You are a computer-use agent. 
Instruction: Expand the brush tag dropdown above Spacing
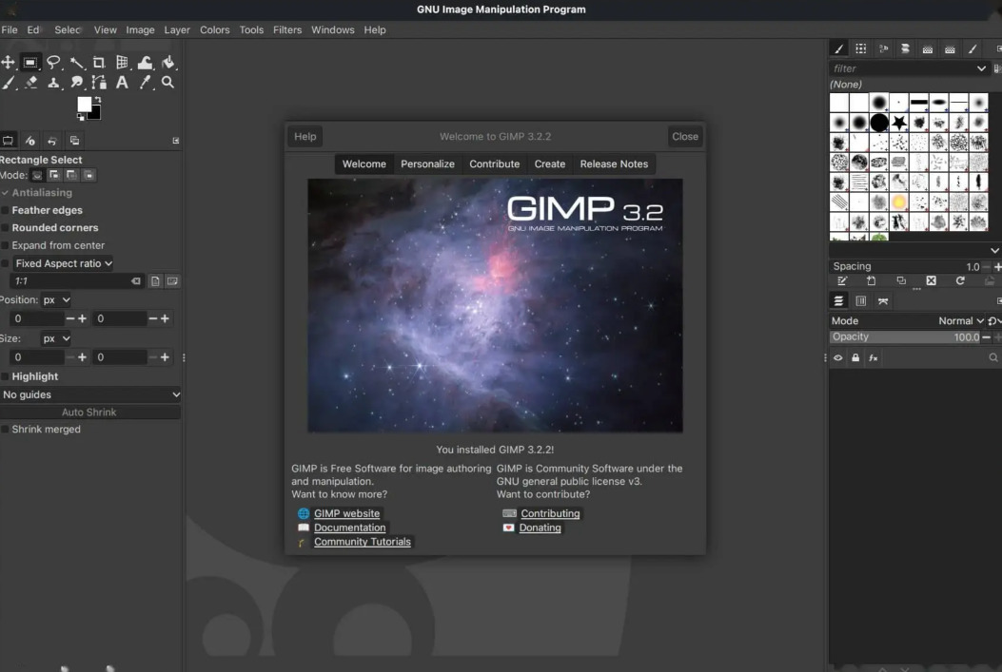[x=994, y=250]
